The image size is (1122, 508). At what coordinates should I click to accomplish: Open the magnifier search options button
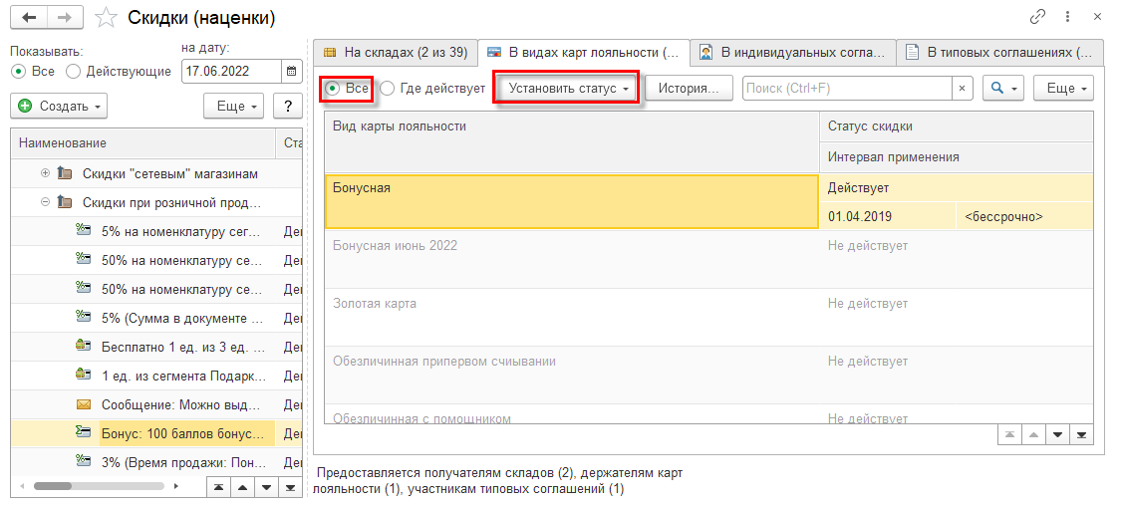tap(1002, 89)
